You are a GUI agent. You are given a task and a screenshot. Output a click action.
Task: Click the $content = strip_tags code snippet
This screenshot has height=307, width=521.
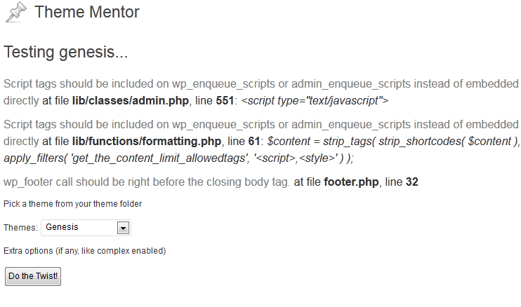pyautogui.click(x=393, y=141)
